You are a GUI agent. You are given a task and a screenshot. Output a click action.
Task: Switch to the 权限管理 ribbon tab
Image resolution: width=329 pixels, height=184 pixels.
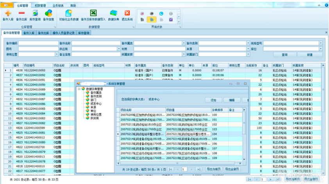point(40,6)
